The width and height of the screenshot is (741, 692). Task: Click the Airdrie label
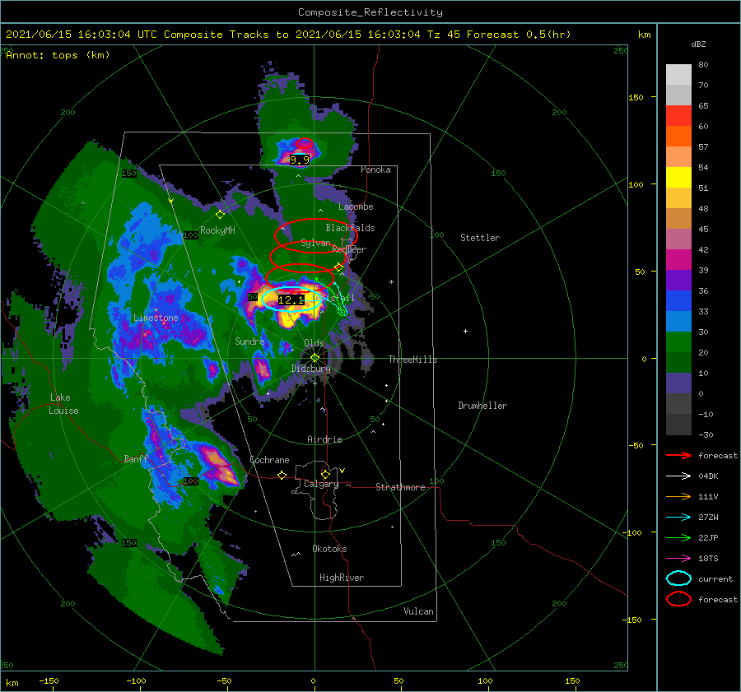pyautogui.click(x=324, y=439)
